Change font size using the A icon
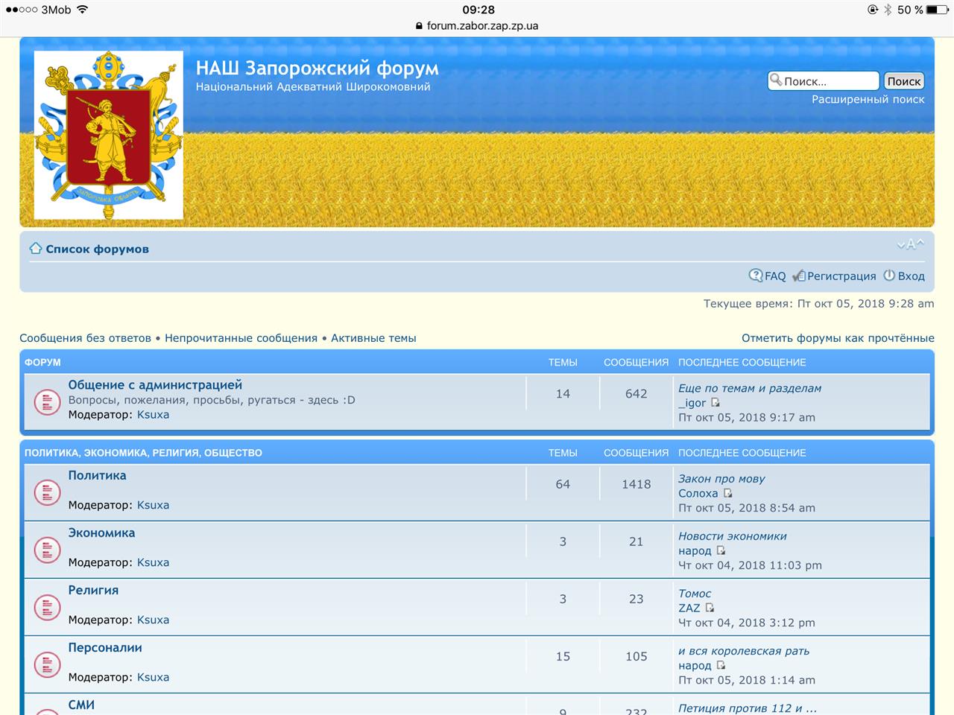The image size is (954, 715). coord(910,244)
